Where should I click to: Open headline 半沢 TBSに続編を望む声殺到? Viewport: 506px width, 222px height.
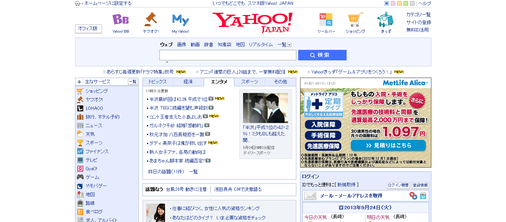click(179, 108)
